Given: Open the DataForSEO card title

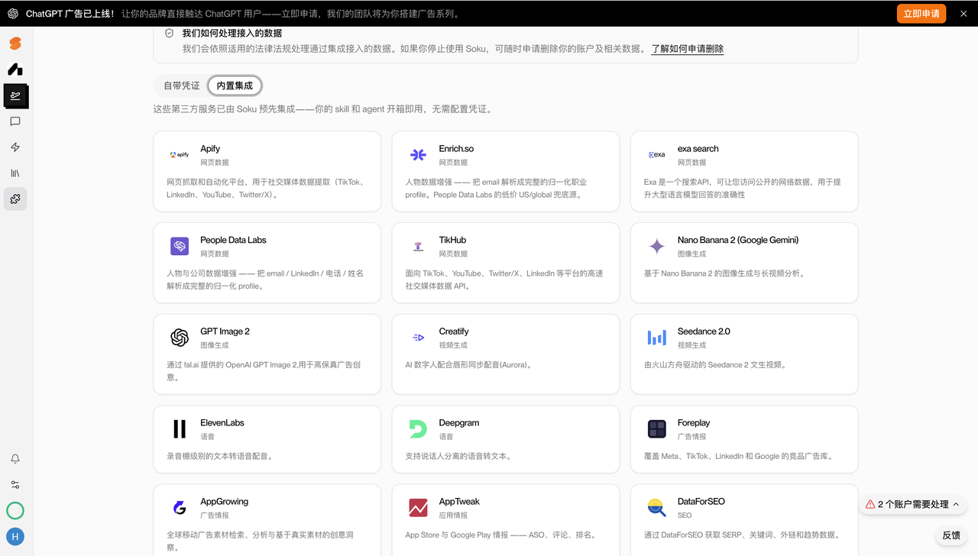Looking at the screenshot, I should [701, 502].
